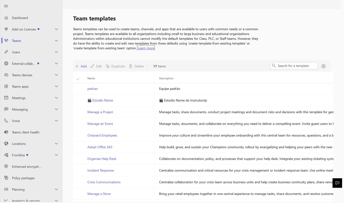The width and height of the screenshot is (344, 203).
Task: Click the Policy packages icon
Action: coord(6,178)
